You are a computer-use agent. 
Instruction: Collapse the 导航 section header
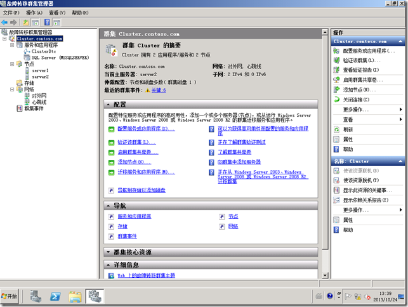coord(211,206)
